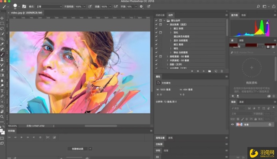Select the Move tool

[2, 18]
